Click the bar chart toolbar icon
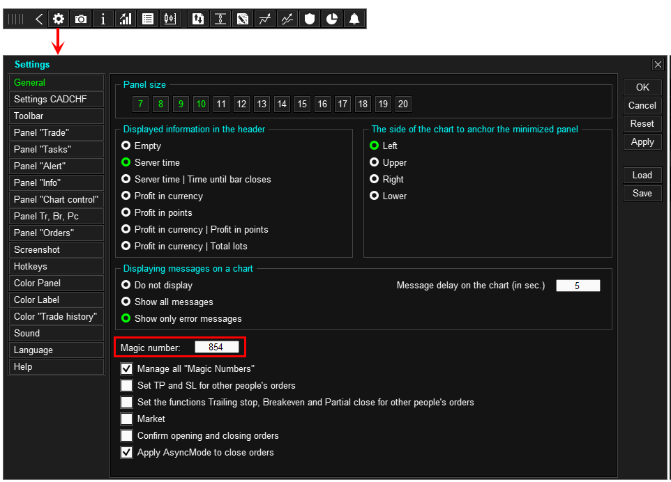 tap(126, 19)
